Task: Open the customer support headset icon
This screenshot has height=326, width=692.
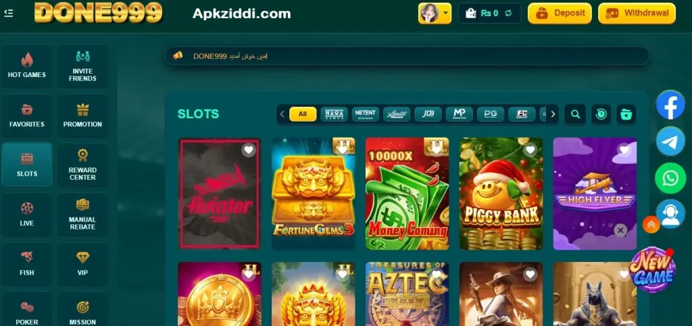Action: (671, 215)
